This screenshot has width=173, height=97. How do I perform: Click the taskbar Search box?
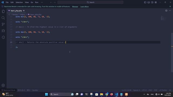tap(62, 94)
